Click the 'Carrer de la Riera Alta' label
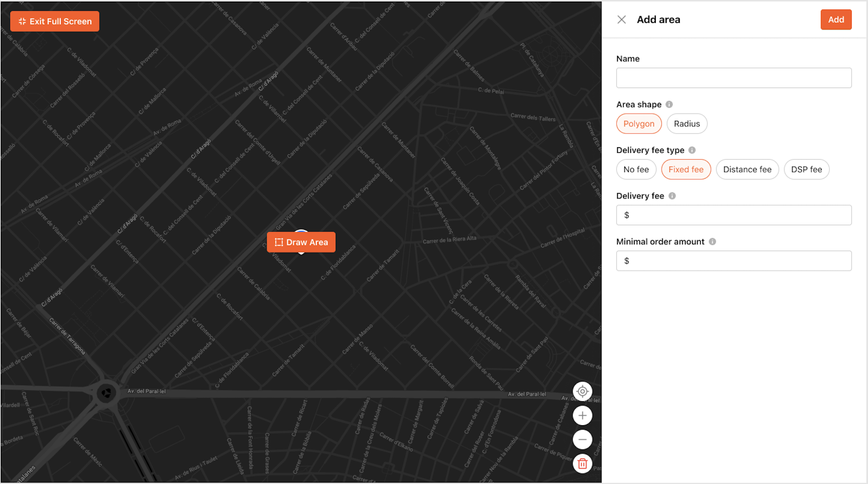Screen dimensions: 868x484 [x=450, y=240]
